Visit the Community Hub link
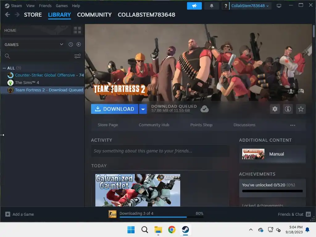This screenshot has height=237, width=316. (x=154, y=125)
